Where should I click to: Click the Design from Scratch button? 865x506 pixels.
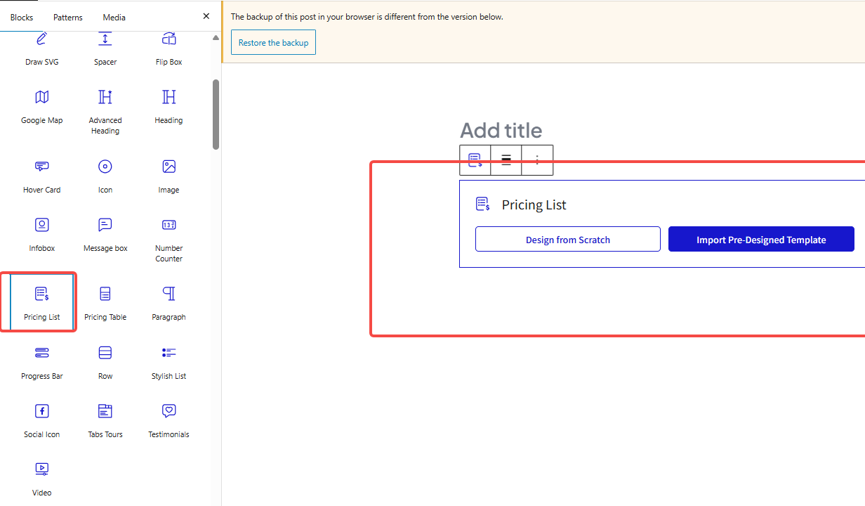[x=567, y=240]
